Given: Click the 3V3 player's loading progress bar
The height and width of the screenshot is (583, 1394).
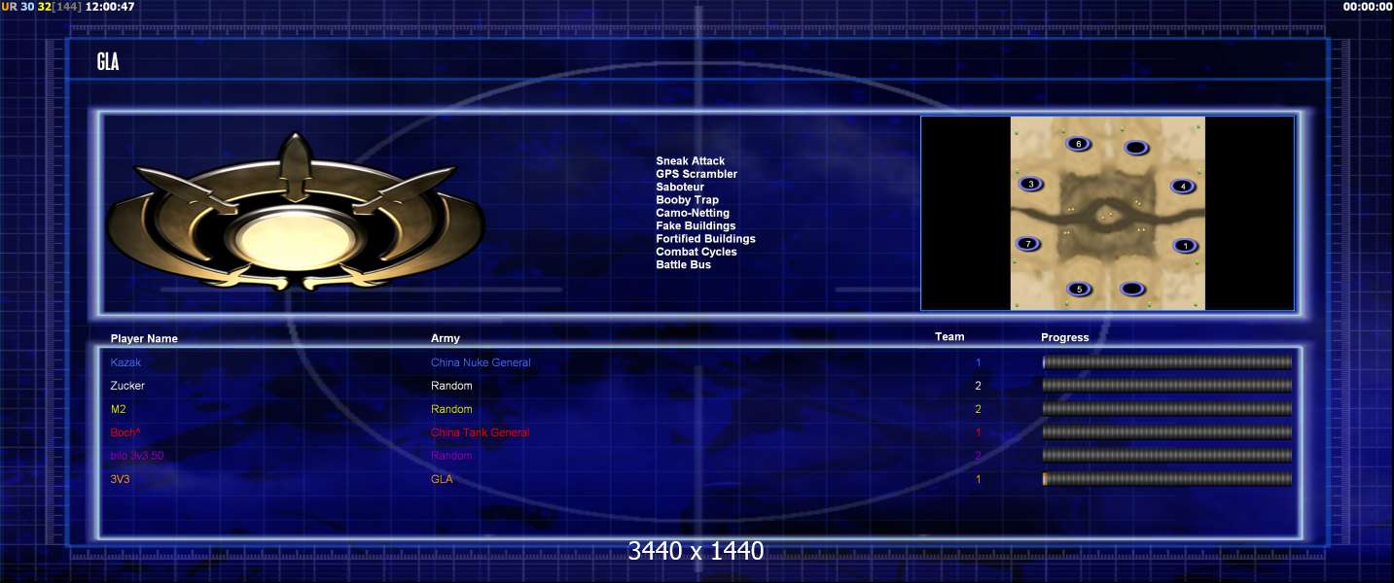Looking at the screenshot, I should click(x=1167, y=479).
